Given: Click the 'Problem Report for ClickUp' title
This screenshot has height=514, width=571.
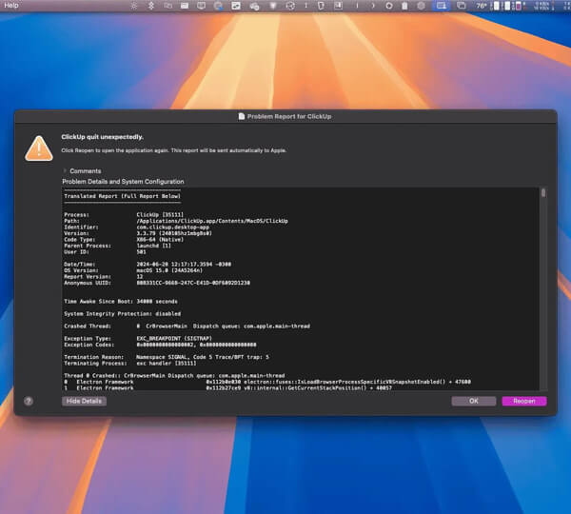Looking at the screenshot, I should 289,116.
